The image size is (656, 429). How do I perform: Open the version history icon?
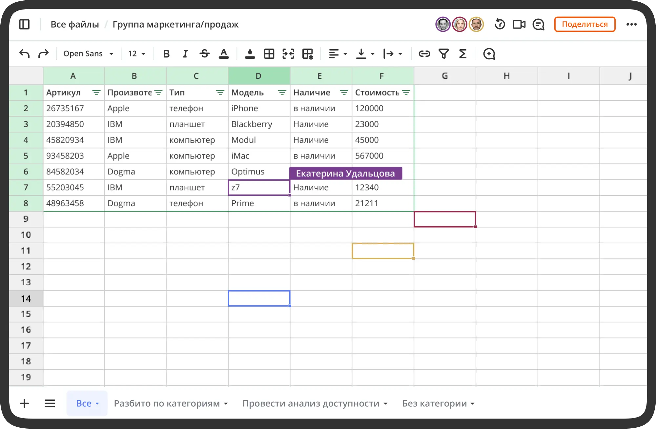(500, 24)
